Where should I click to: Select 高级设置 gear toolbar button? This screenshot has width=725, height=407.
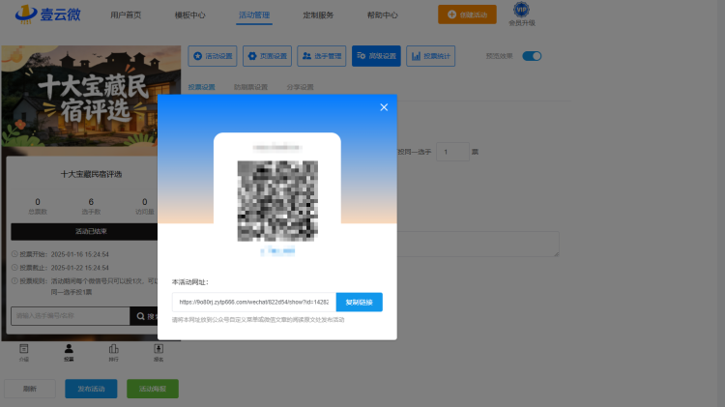pos(376,56)
